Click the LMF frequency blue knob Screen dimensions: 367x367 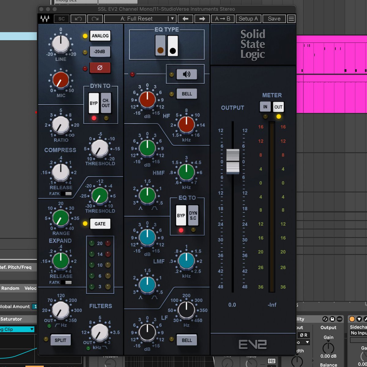coord(186,261)
